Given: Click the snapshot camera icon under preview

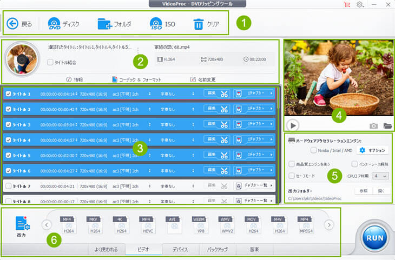Looking at the screenshot, I should (x=373, y=125).
